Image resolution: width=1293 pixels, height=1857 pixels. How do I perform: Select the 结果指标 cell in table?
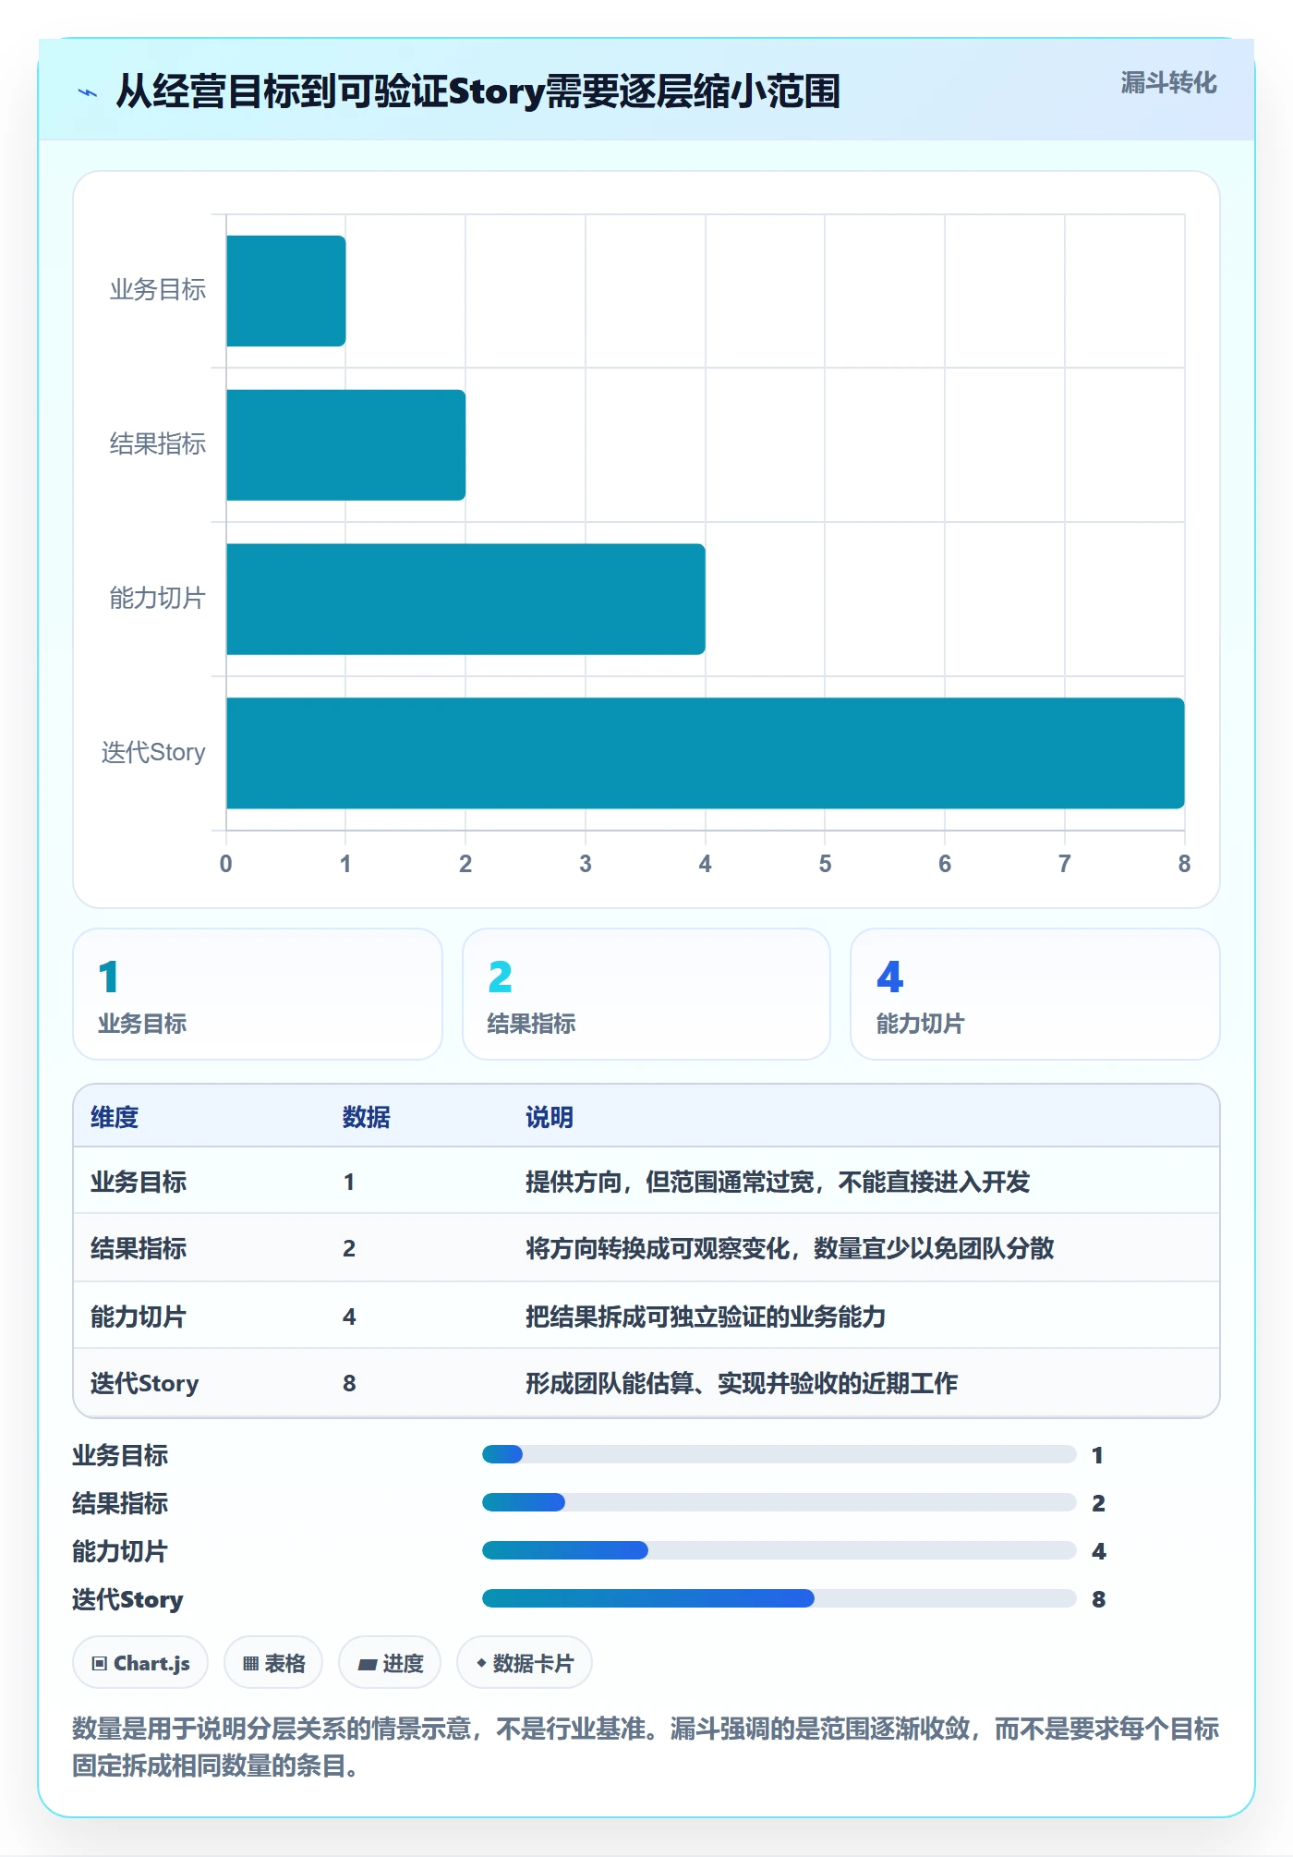click(139, 1248)
